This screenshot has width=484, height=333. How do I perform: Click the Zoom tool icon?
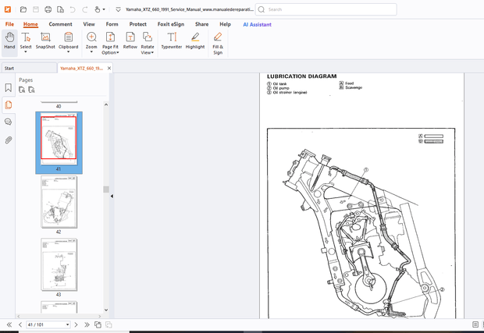91,37
